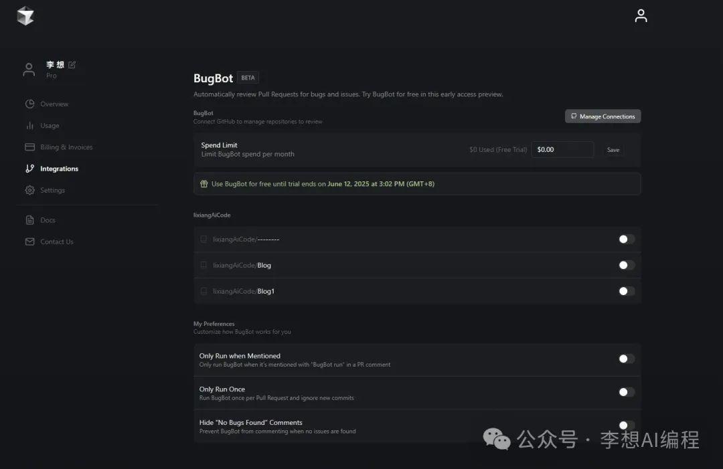Toggle the first lixiangAiCode repository switch
The width and height of the screenshot is (723, 469).
tap(626, 239)
